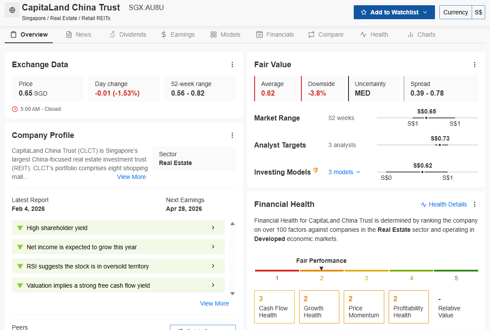Click the Market Range S$0.65 marker
Viewport: 490px width, 330px height.
426,118
